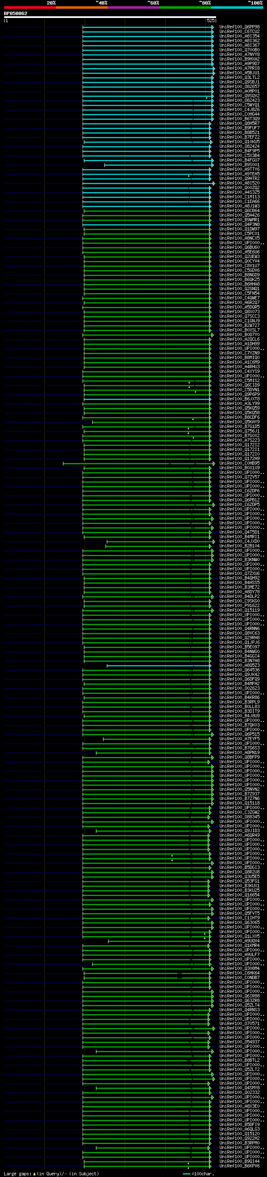
Task: Click the red 20% identity legend segment
Action: (30, 8)
